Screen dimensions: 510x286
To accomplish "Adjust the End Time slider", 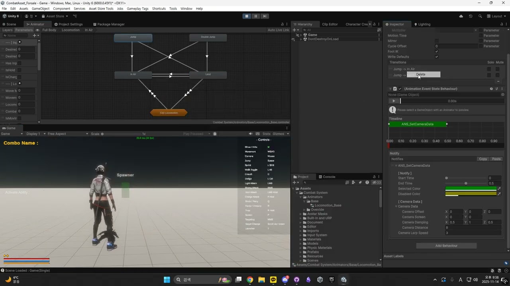I will [466, 184].
